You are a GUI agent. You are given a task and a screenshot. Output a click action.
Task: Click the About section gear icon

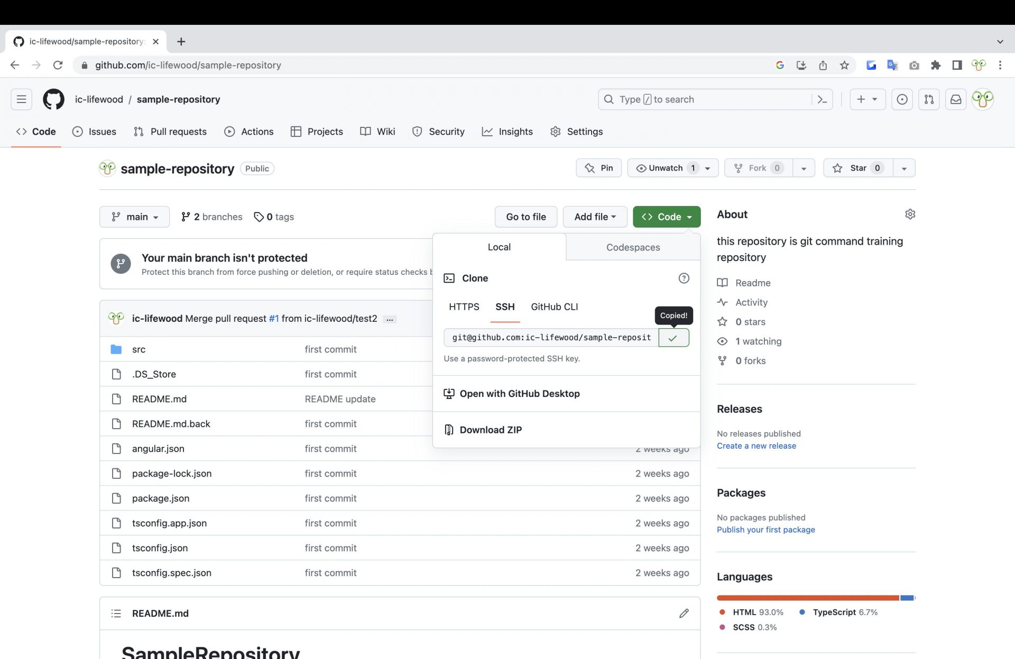click(910, 214)
